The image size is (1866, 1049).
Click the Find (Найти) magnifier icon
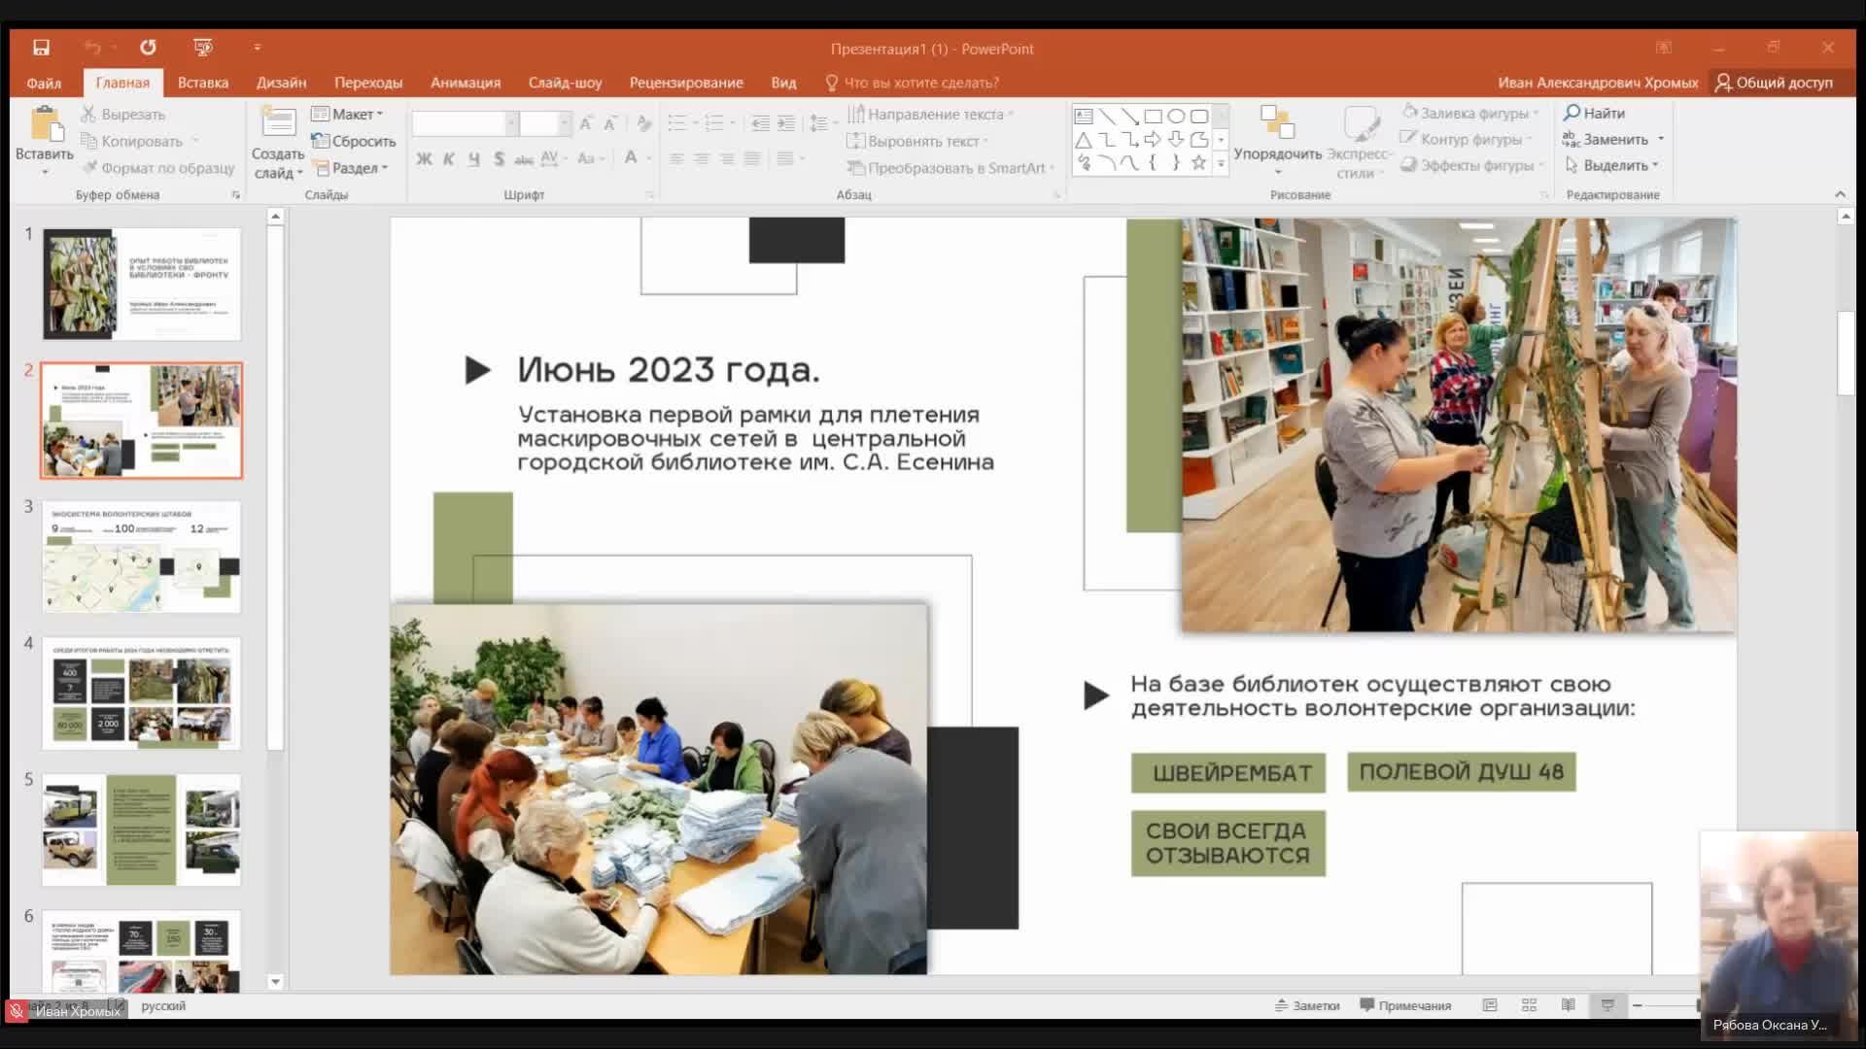coord(1571,113)
